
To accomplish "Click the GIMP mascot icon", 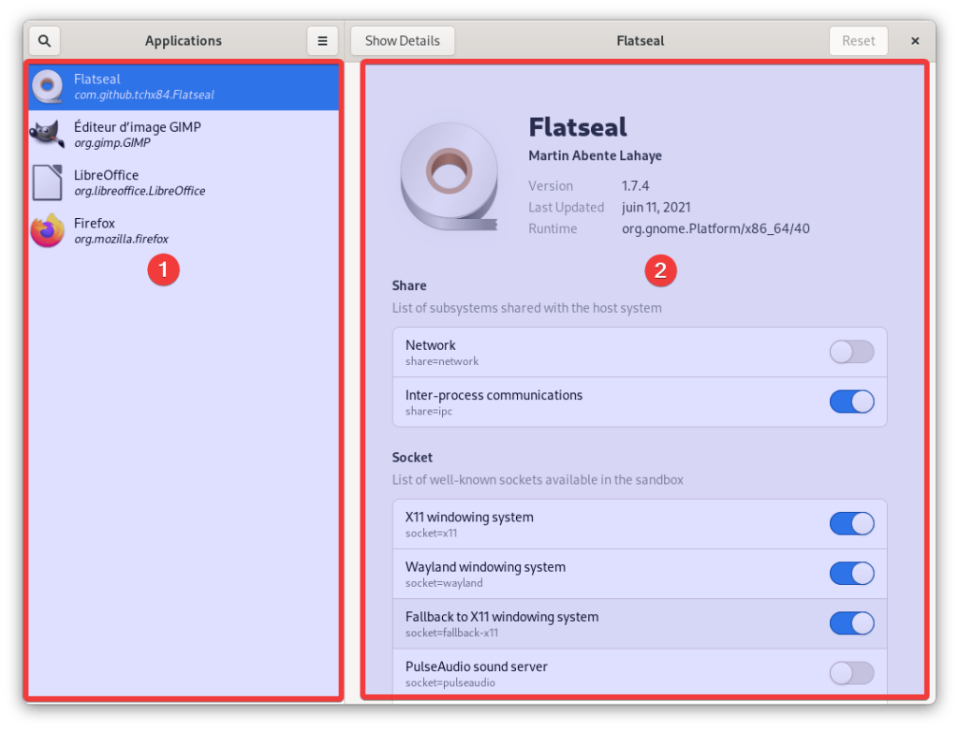I will click(x=48, y=134).
